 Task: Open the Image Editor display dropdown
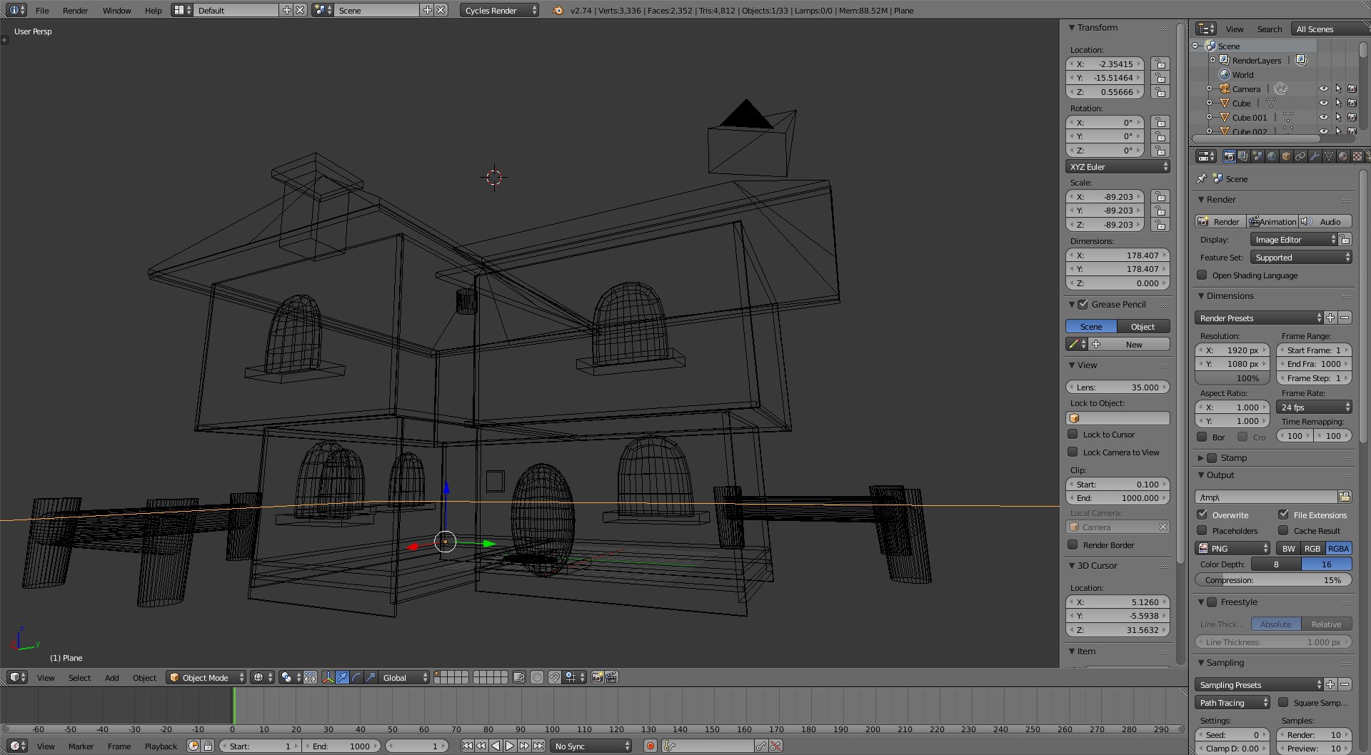[1293, 240]
